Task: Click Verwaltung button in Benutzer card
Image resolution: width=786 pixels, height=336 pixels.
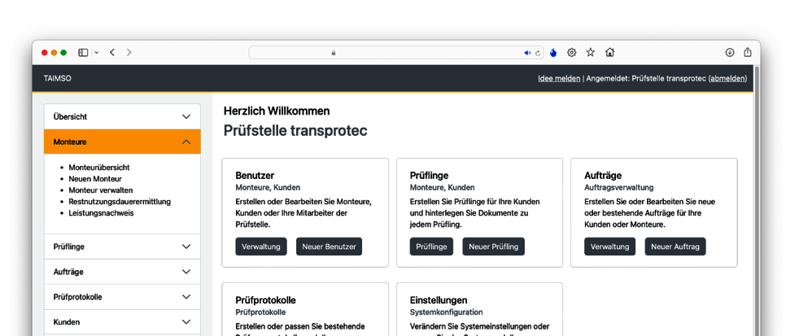Action: tap(261, 247)
